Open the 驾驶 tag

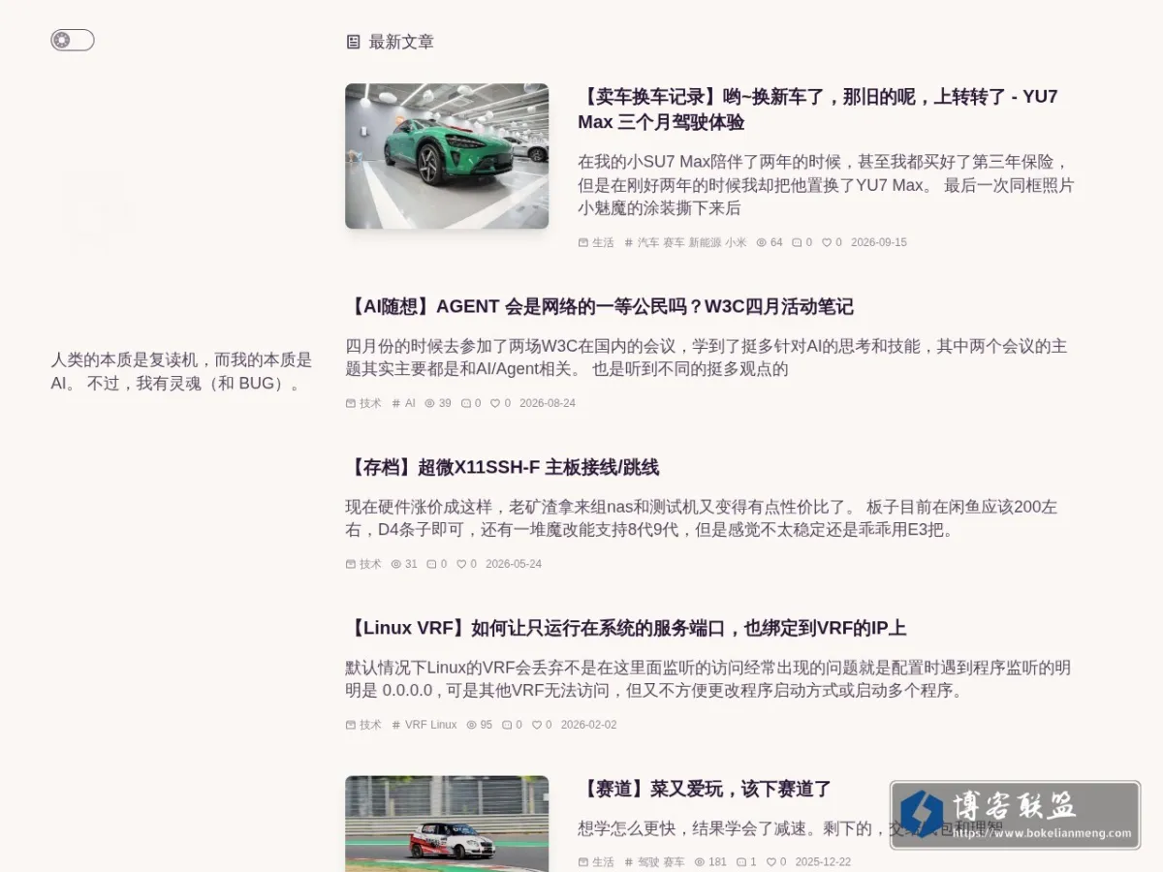(648, 862)
